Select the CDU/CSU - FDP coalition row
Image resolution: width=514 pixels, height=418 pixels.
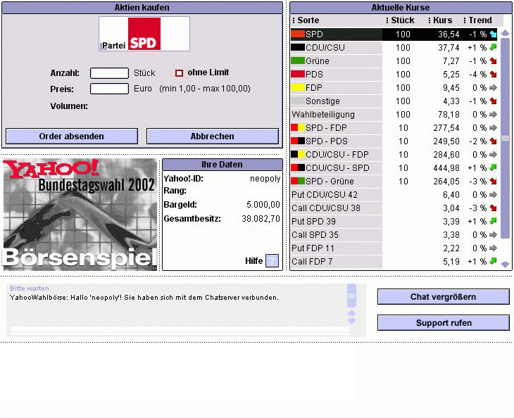(x=394, y=155)
